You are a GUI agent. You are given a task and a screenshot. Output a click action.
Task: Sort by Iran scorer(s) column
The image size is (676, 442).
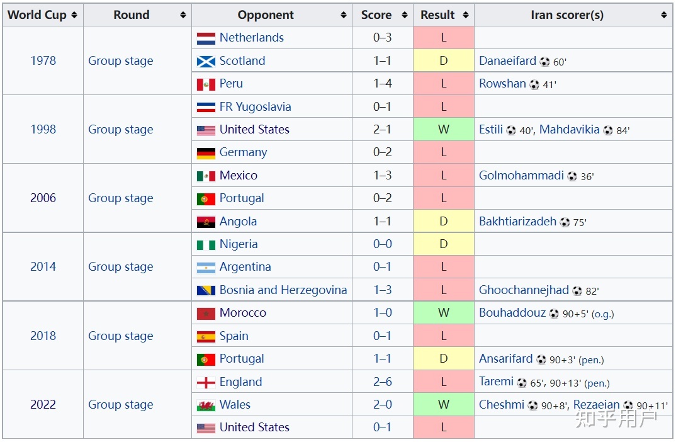664,15
